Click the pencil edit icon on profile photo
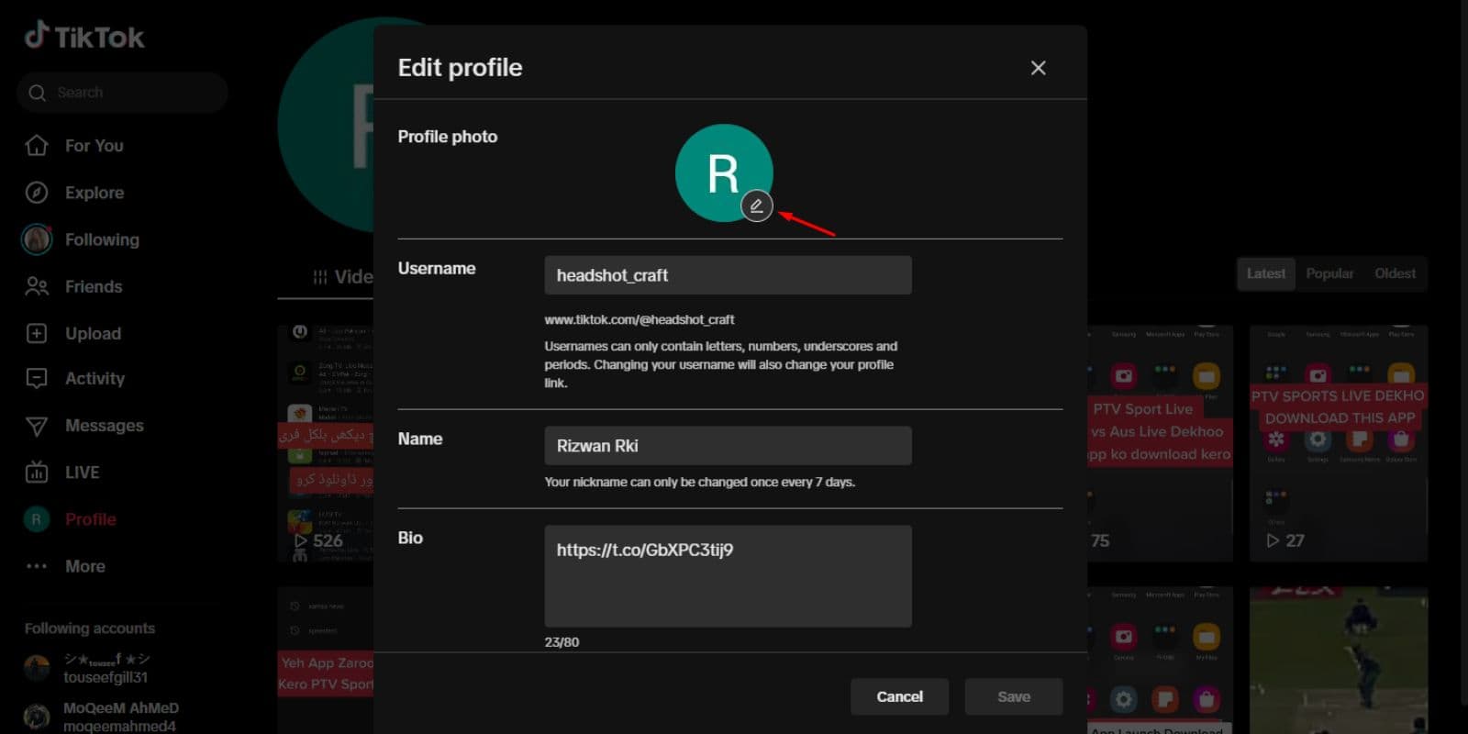 757,206
